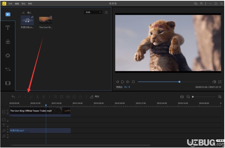Open the 编辑 menu
The height and width of the screenshot is (148, 225).
[x=17, y=4]
